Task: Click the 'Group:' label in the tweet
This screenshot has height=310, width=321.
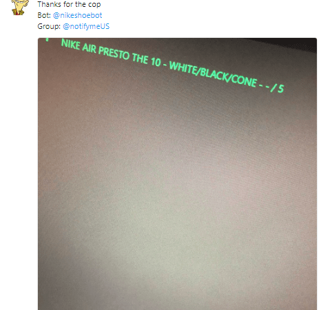Action: [49, 26]
